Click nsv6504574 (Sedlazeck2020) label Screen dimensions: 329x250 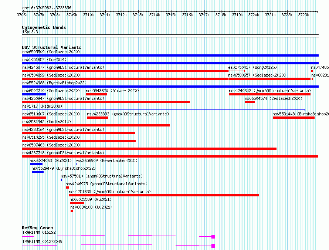pos(274,98)
